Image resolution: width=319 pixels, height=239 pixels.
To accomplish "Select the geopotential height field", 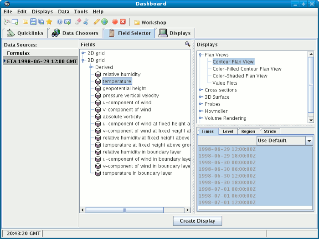I will click(x=124, y=89).
